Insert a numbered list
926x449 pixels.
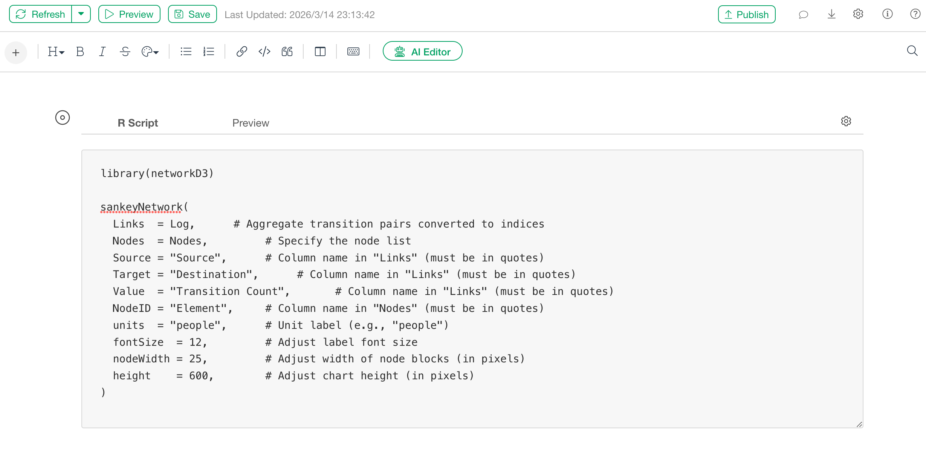pyautogui.click(x=209, y=52)
